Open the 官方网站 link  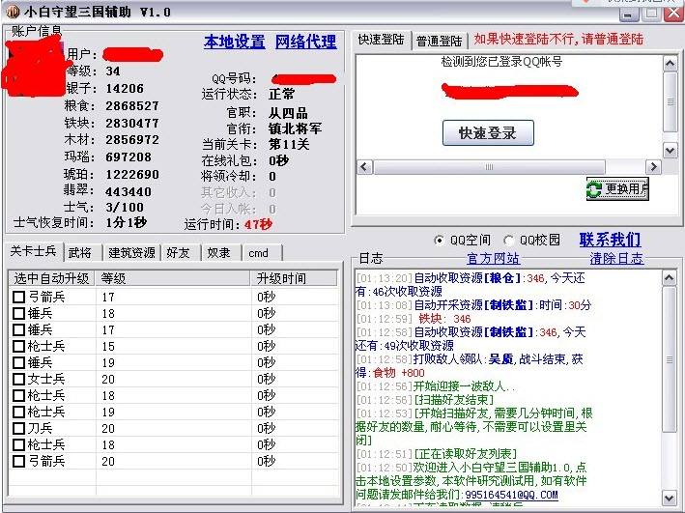pyautogui.click(x=493, y=259)
